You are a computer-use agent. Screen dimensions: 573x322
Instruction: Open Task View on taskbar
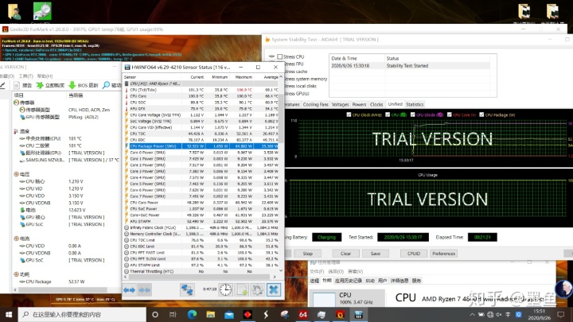point(173,314)
